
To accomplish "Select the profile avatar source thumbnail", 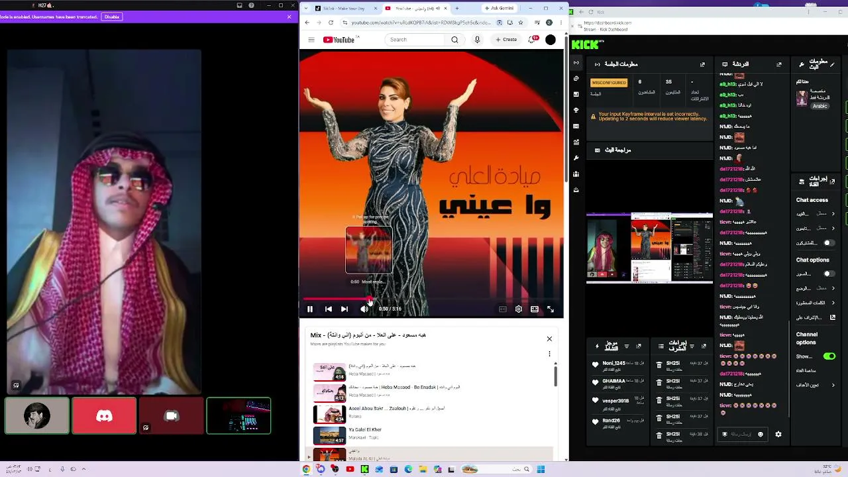I will click(x=37, y=416).
